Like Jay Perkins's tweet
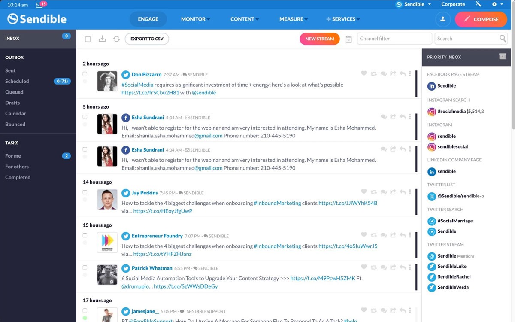Image resolution: width=515 pixels, height=322 pixels. (364, 192)
